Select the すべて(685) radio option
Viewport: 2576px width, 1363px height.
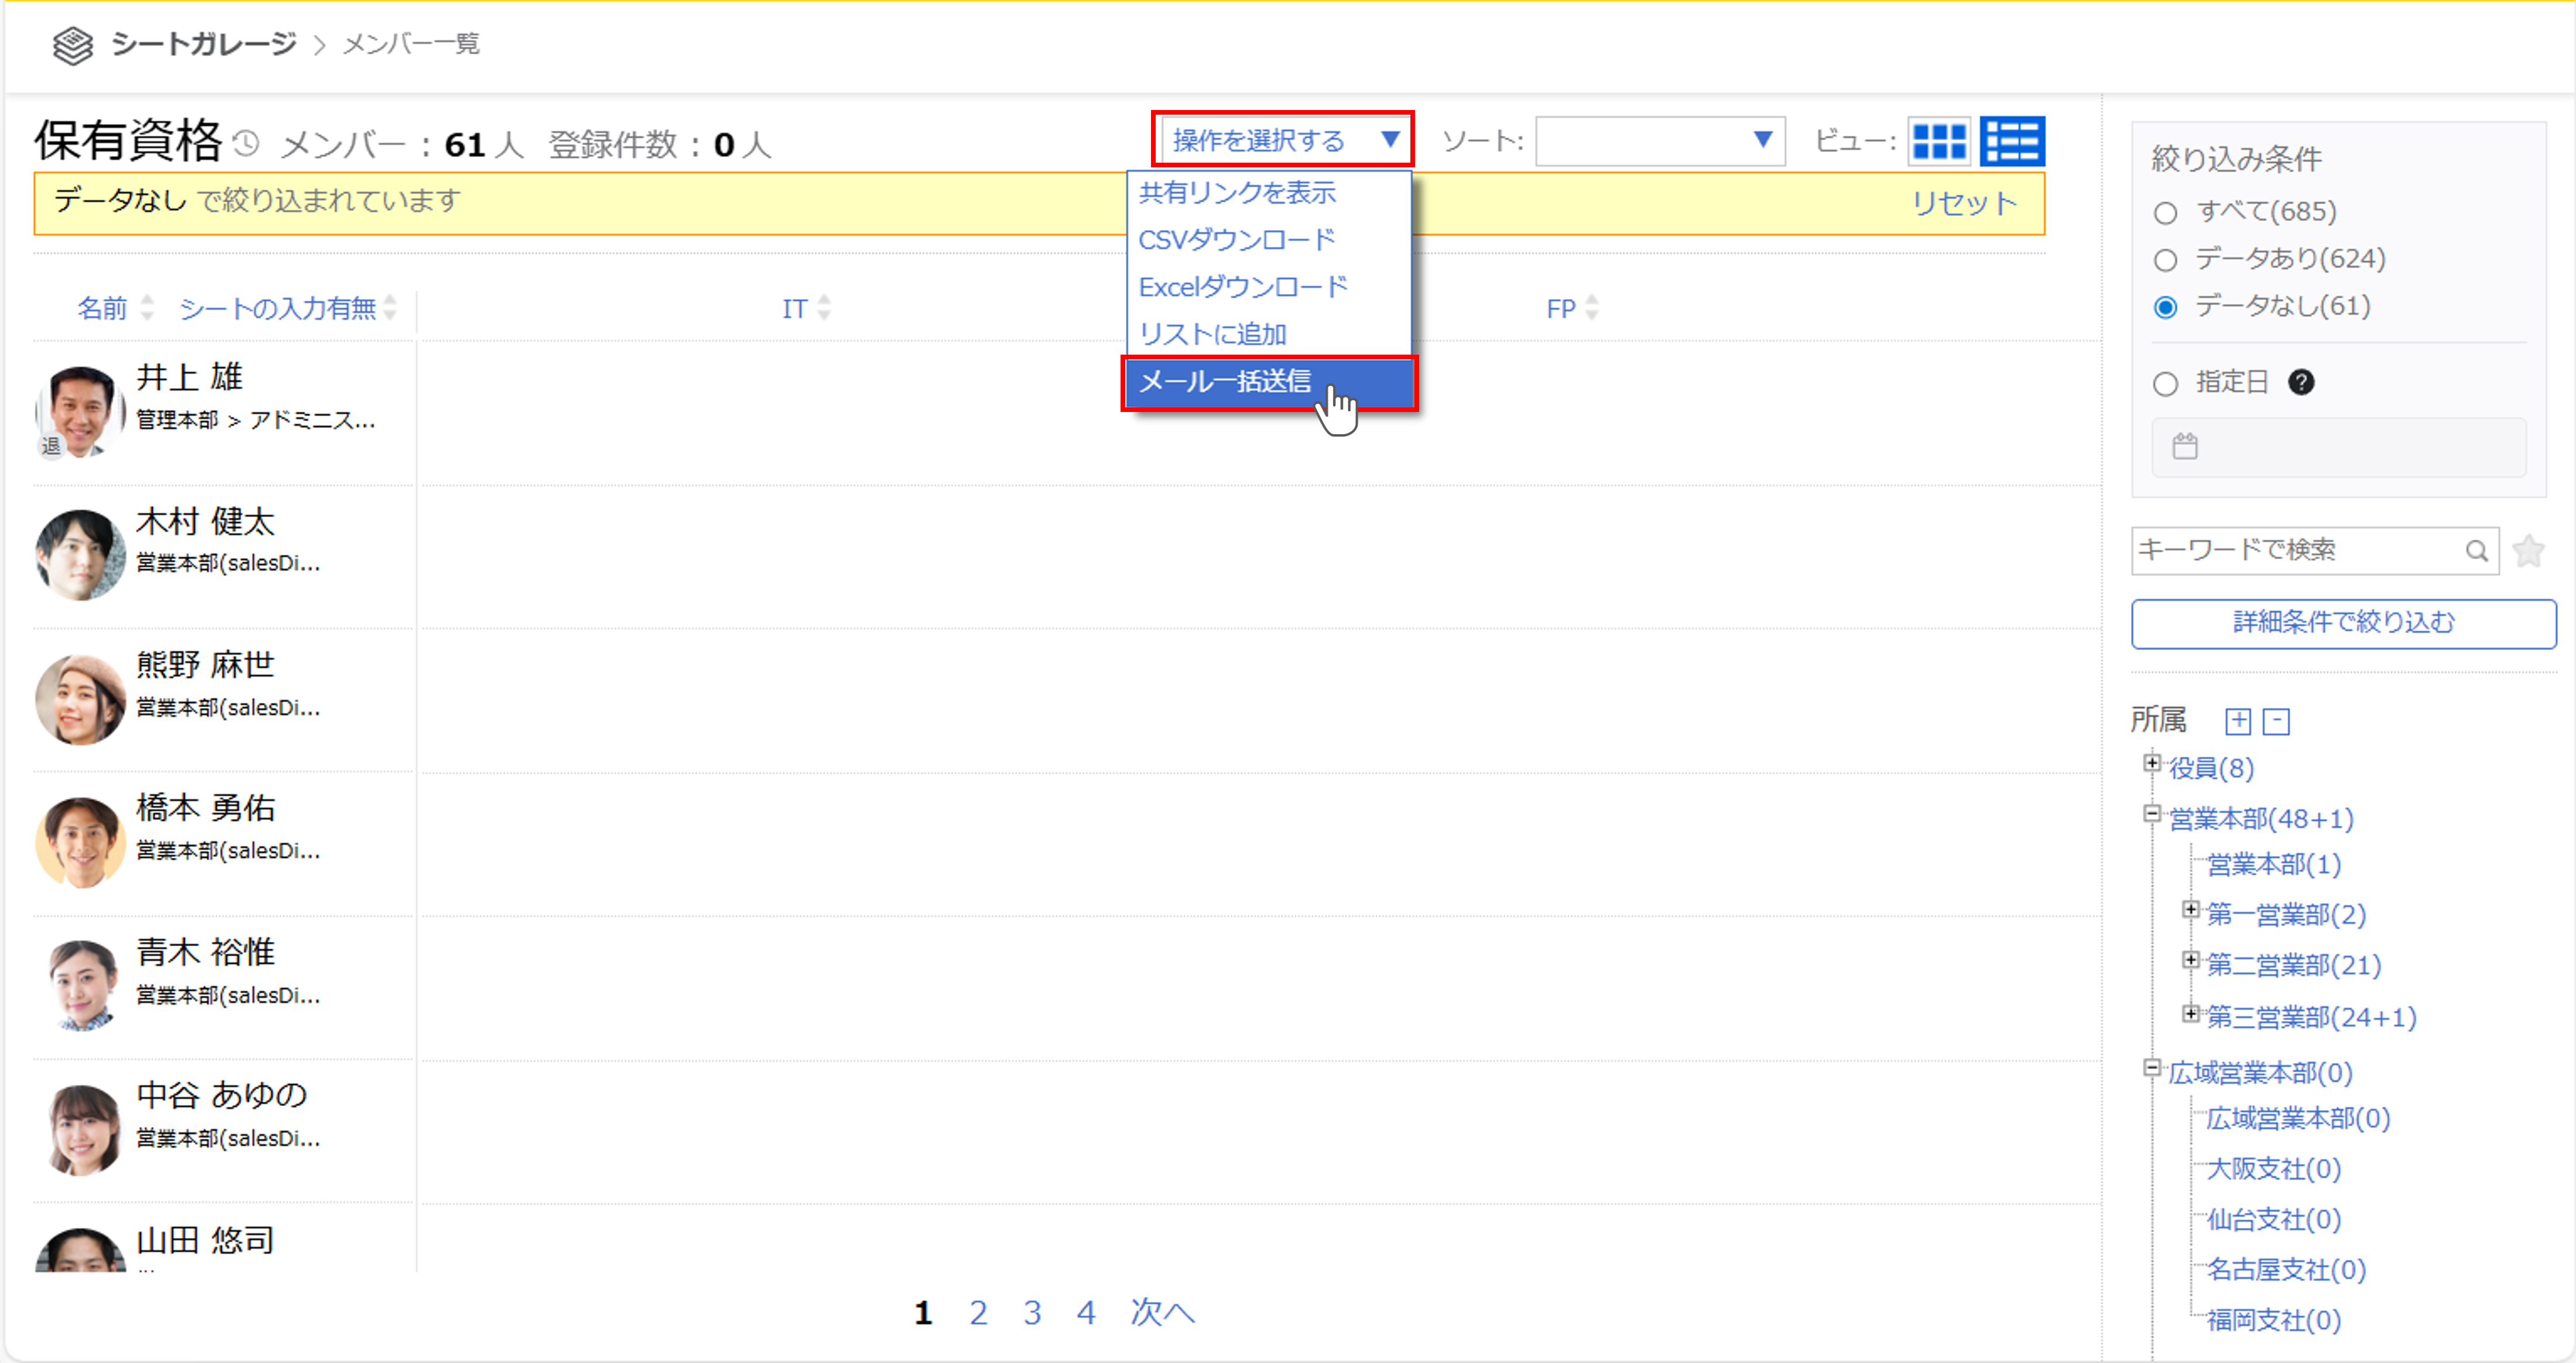click(2165, 213)
